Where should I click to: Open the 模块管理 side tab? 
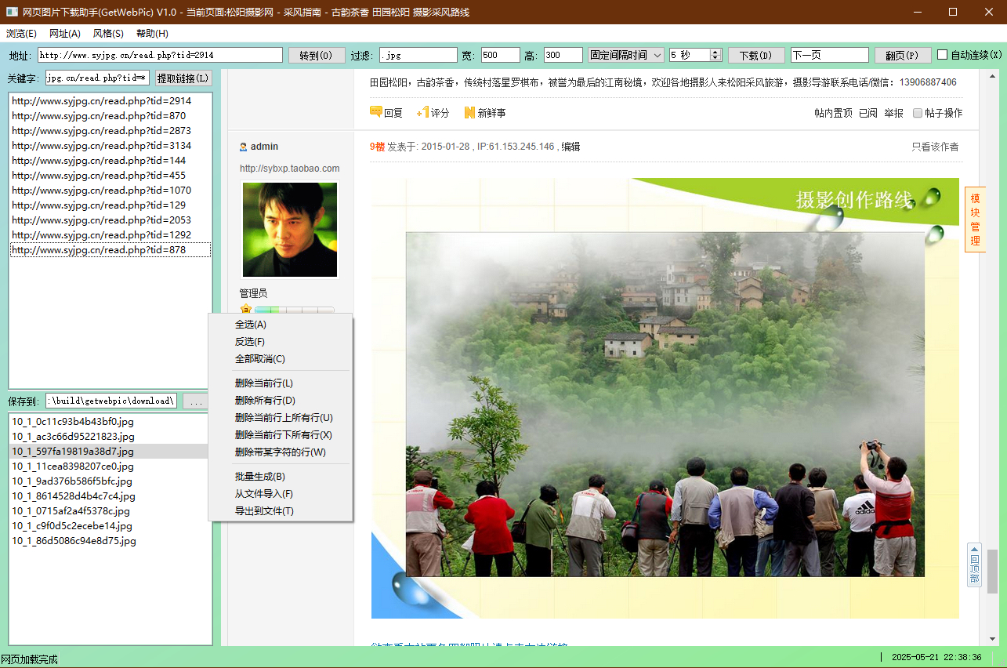[x=975, y=220]
